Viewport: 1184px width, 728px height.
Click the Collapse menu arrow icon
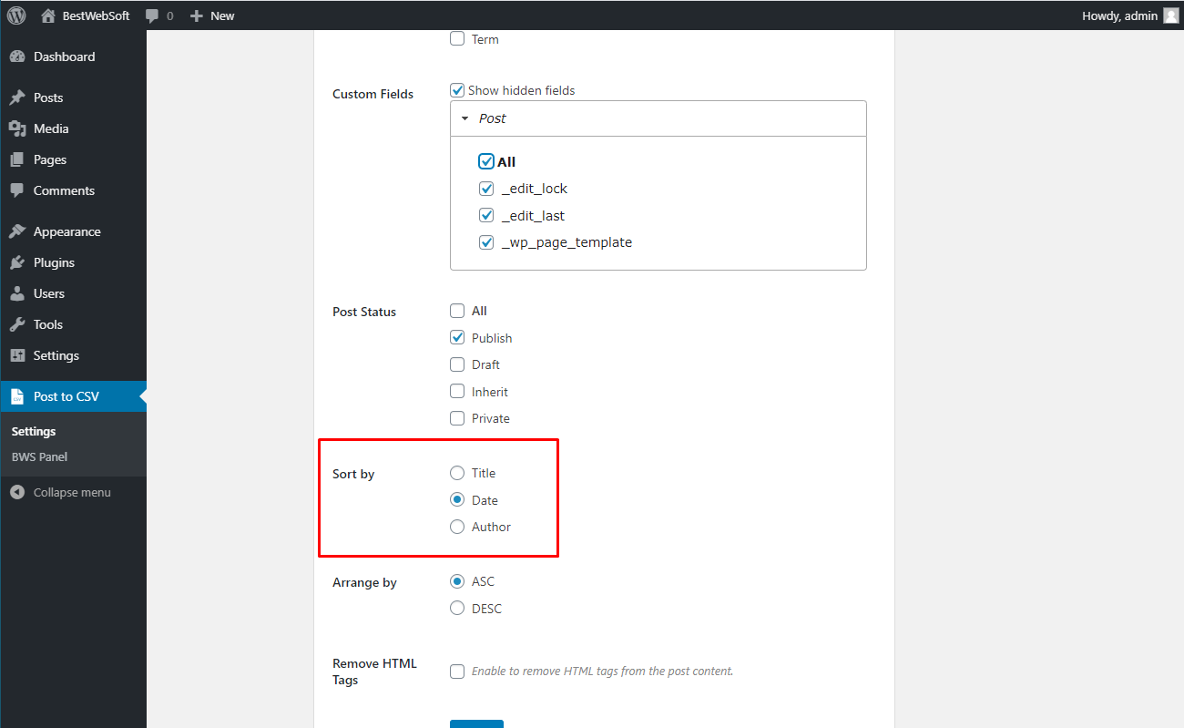pyautogui.click(x=16, y=492)
